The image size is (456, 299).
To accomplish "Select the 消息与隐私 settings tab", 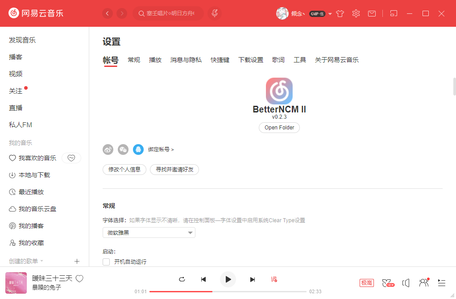I will tap(186, 60).
